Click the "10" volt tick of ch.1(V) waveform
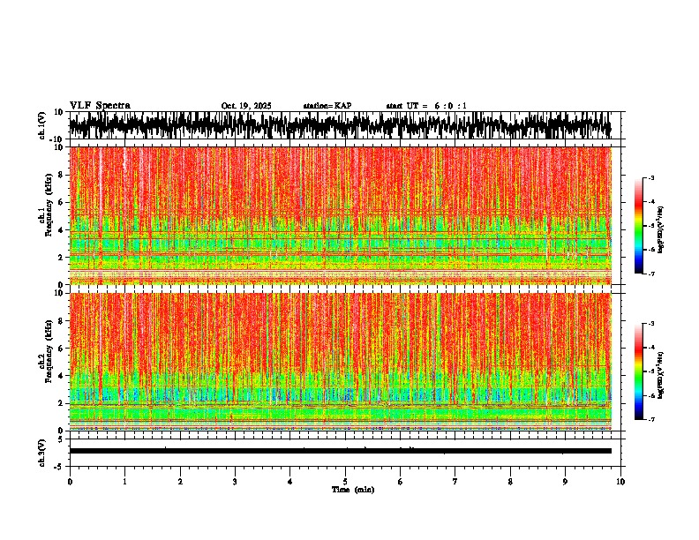Screen dimensions: 699x540 59,112
